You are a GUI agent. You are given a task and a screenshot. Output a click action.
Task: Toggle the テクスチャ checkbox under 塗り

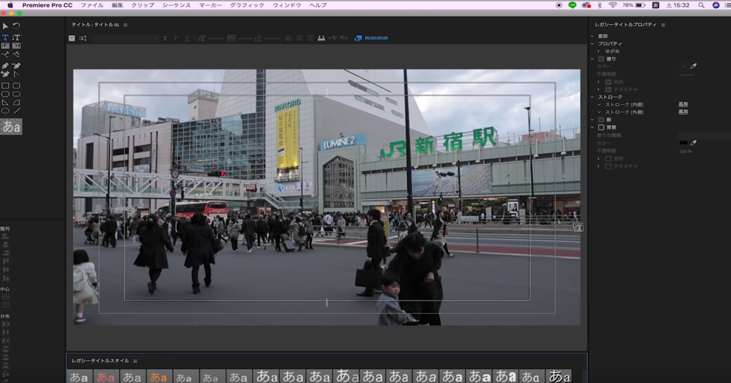[608, 90]
